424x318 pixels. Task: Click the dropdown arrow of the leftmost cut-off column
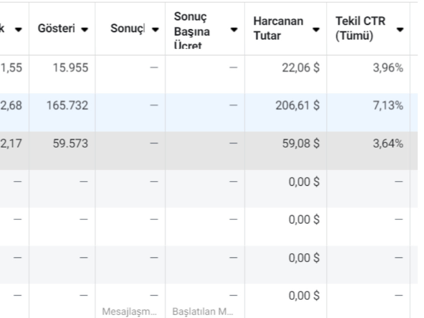click(18, 30)
